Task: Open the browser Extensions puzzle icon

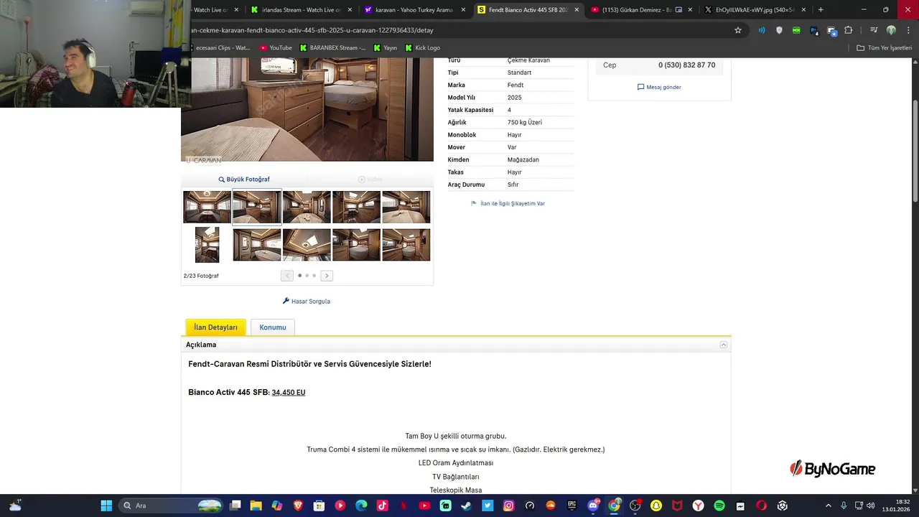Action: (849, 30)
